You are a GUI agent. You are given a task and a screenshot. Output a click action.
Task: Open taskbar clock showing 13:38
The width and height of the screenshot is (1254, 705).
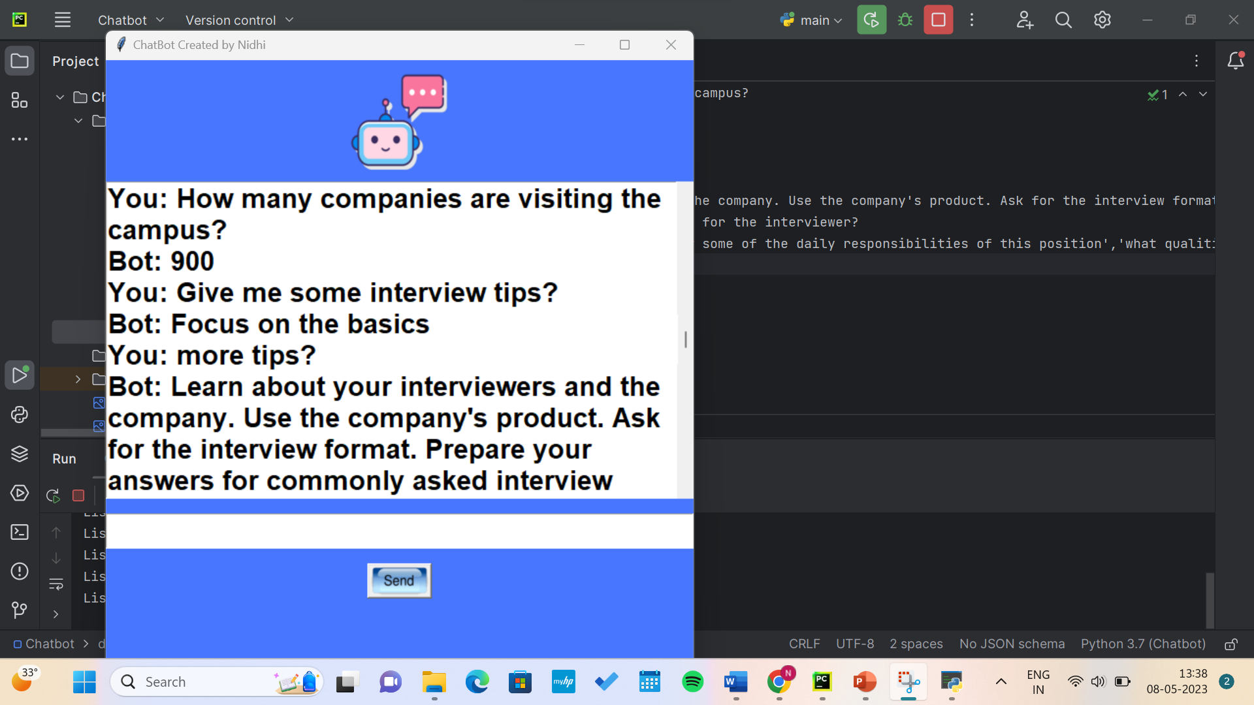[1177, 681]
